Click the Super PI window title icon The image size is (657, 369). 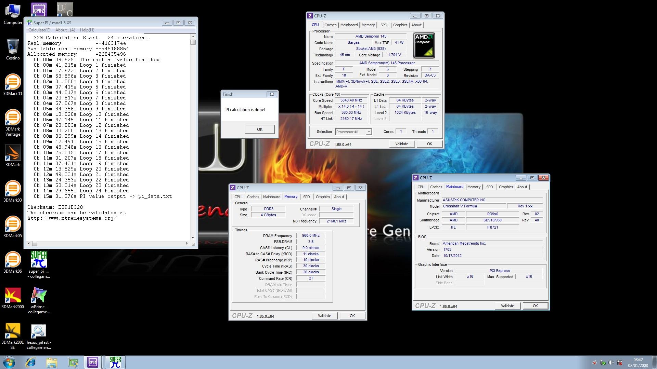coord(29,23)
